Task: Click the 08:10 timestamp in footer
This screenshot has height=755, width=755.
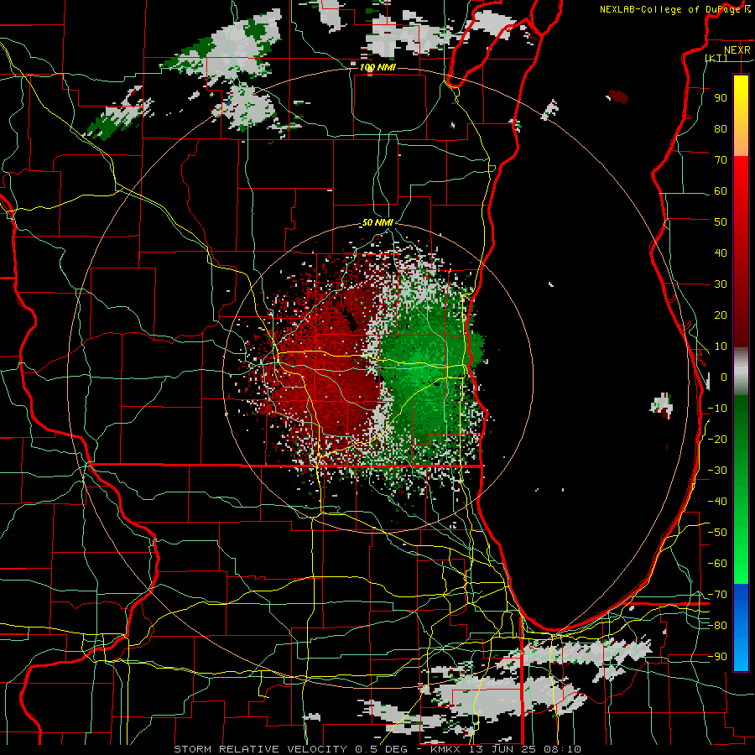Action: pos(560,749)
